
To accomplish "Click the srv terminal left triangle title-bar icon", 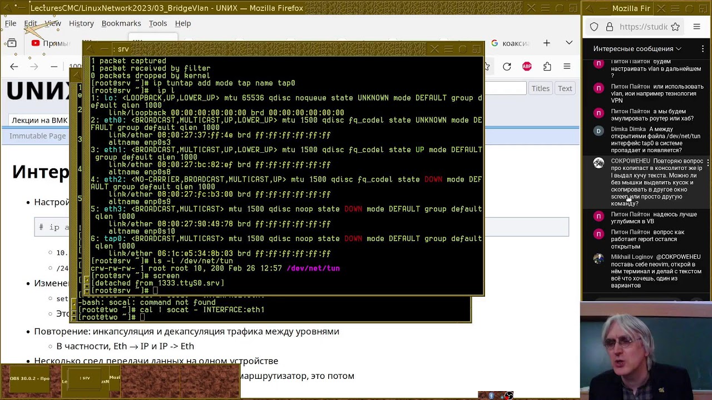I will (91, 49).
